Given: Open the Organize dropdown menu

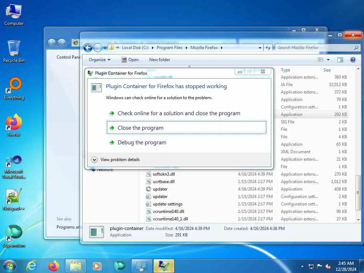Looking at the screenshot, I should (x=100, y=60).
